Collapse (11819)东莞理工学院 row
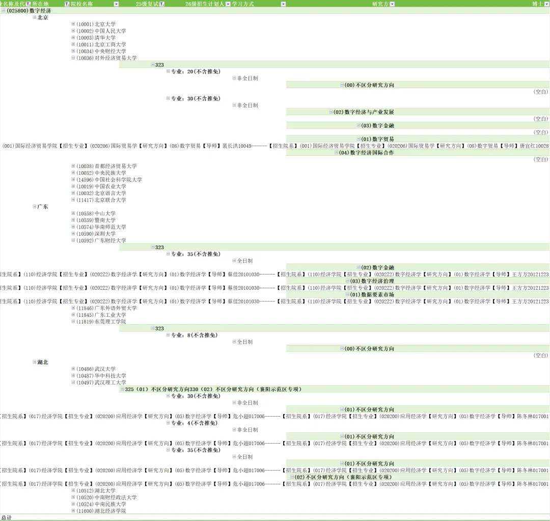This screenshot has height=521, width=550. click(x=73, y=321)
